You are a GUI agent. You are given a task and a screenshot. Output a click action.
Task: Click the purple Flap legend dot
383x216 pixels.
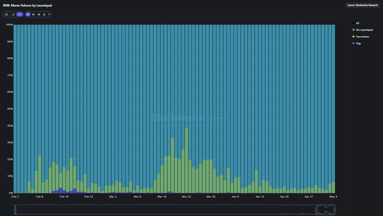pyautogui.click(x=353, y=43)
